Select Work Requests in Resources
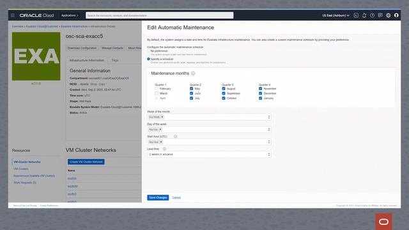This screenshot has height=230, width=409. [x=25, y=183]
